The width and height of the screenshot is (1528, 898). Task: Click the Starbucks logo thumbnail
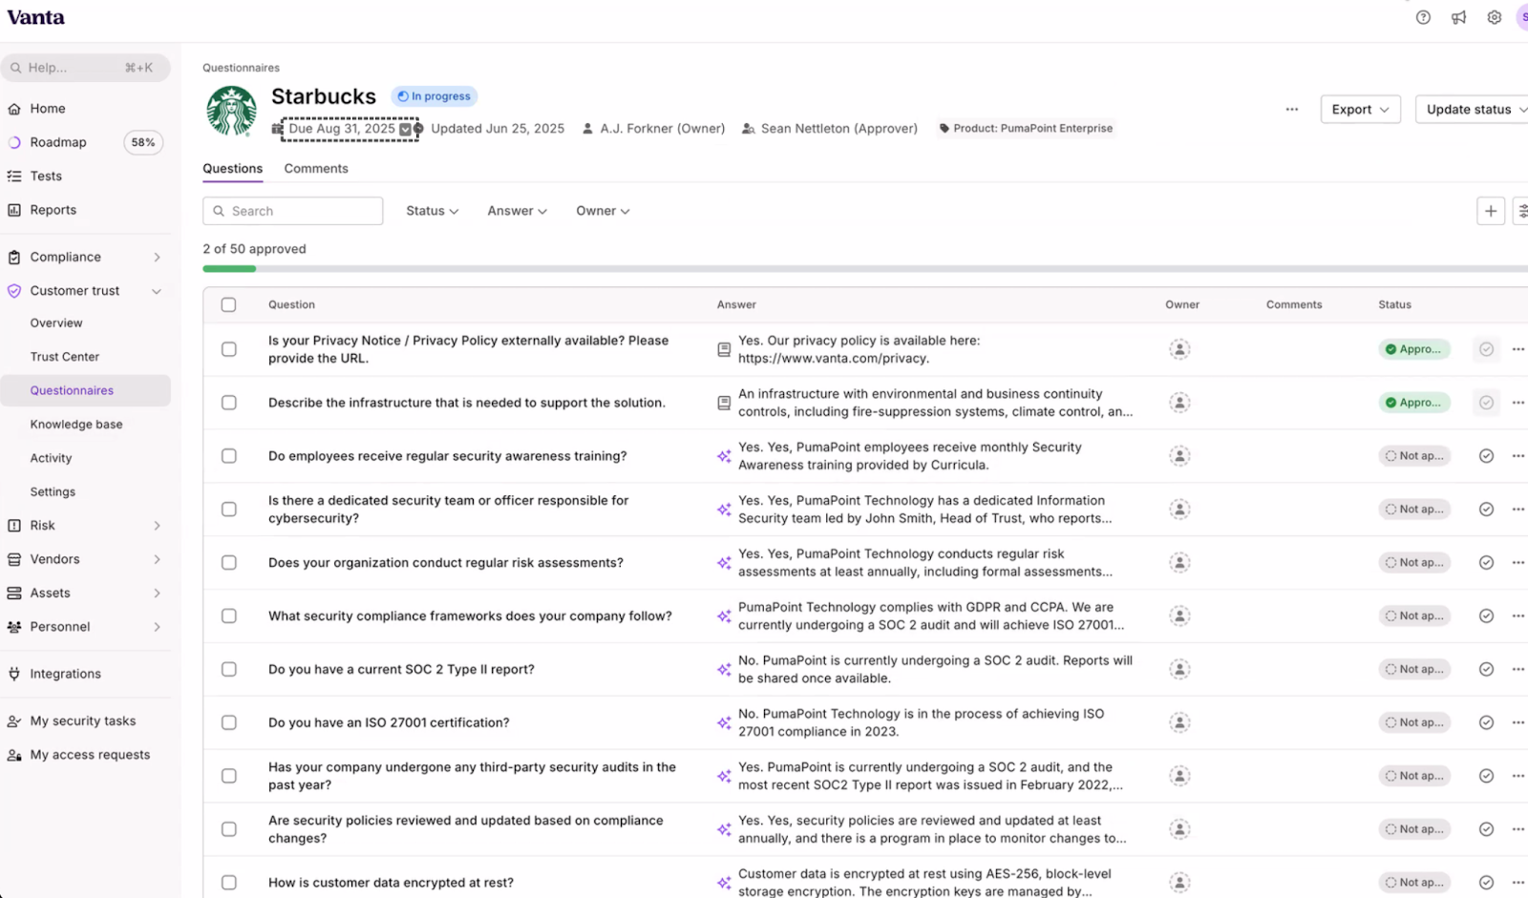231,111
